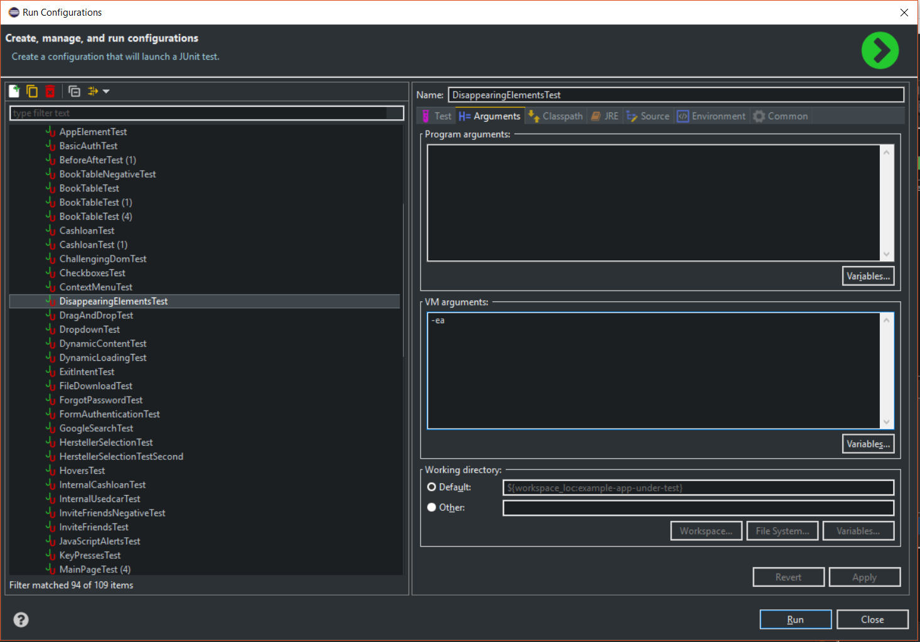Click the filter launch configurations icon
Screen dimensions: 920x642
point(93,92)
